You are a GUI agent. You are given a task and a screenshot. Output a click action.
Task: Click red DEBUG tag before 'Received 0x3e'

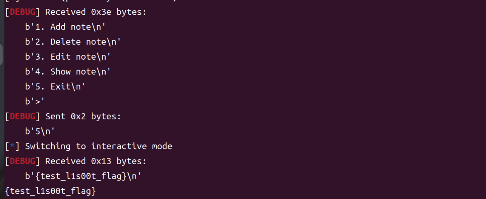pos(22,12)
